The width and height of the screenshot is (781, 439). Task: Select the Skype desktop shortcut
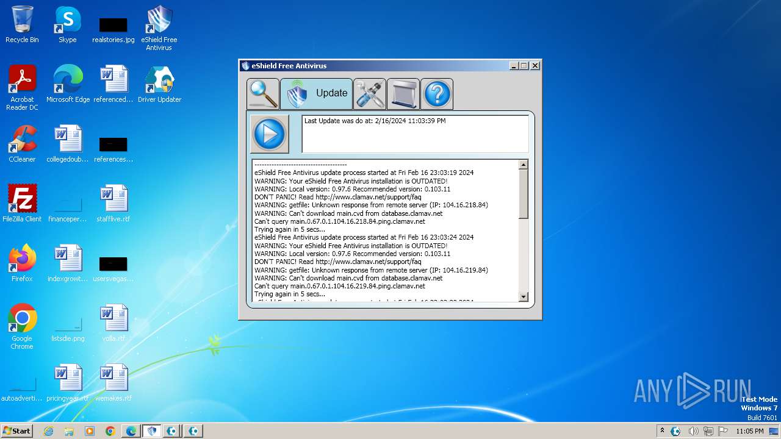pos(67,25)
